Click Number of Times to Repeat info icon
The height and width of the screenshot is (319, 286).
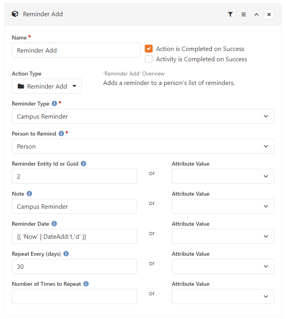[x=86, y=283]
